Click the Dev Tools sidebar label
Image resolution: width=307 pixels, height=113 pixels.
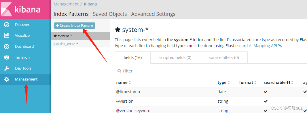pyautogui.click(x=23, y=68)
